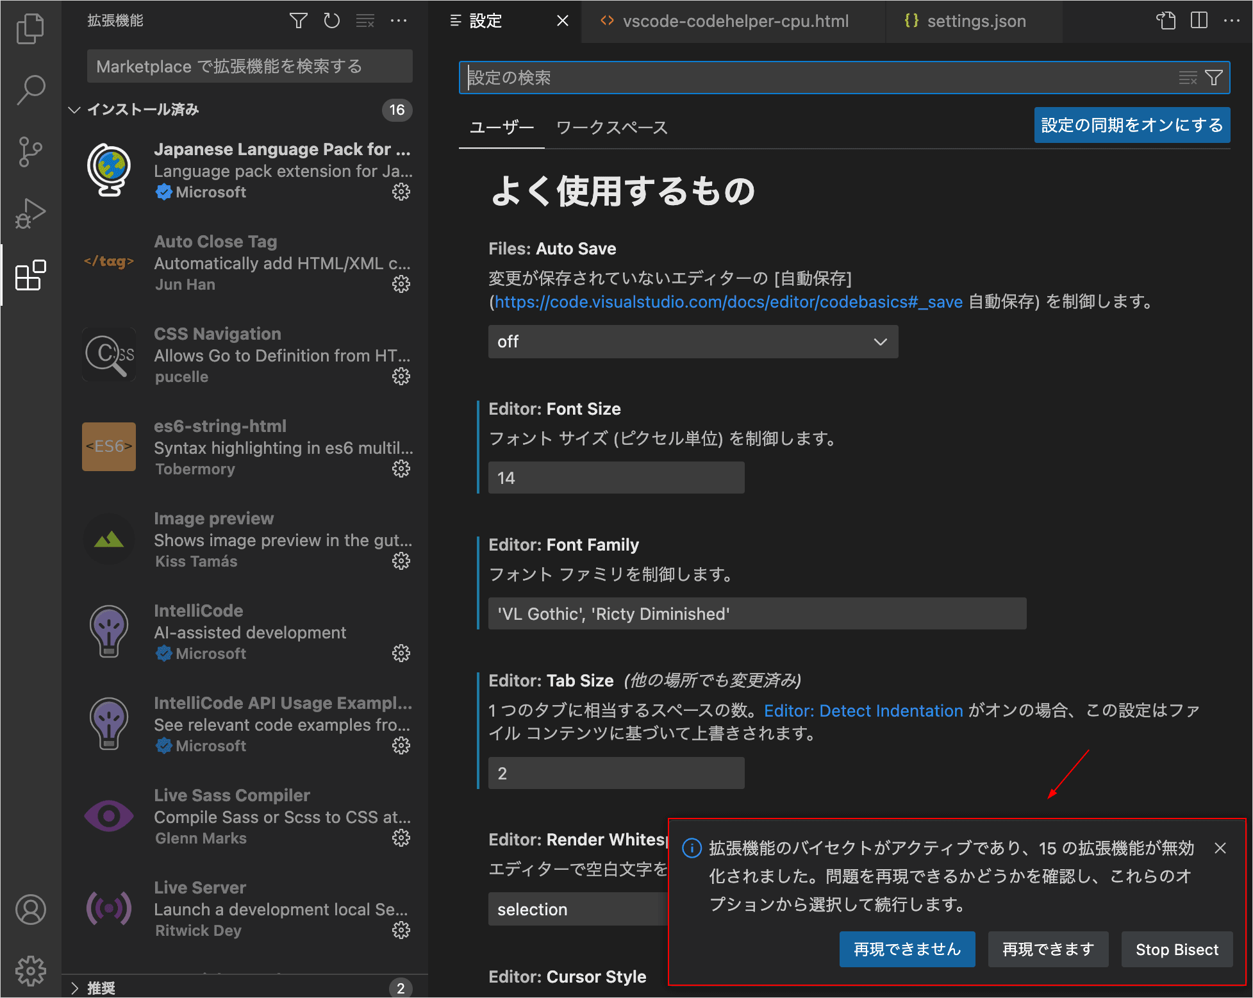Open extensions panel more actions menu
The width and height of the screenshot is (1253, 998).
click(x=399, y=21)
